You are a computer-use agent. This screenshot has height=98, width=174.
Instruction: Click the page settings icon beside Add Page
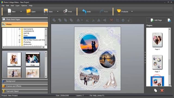point(169,20)
